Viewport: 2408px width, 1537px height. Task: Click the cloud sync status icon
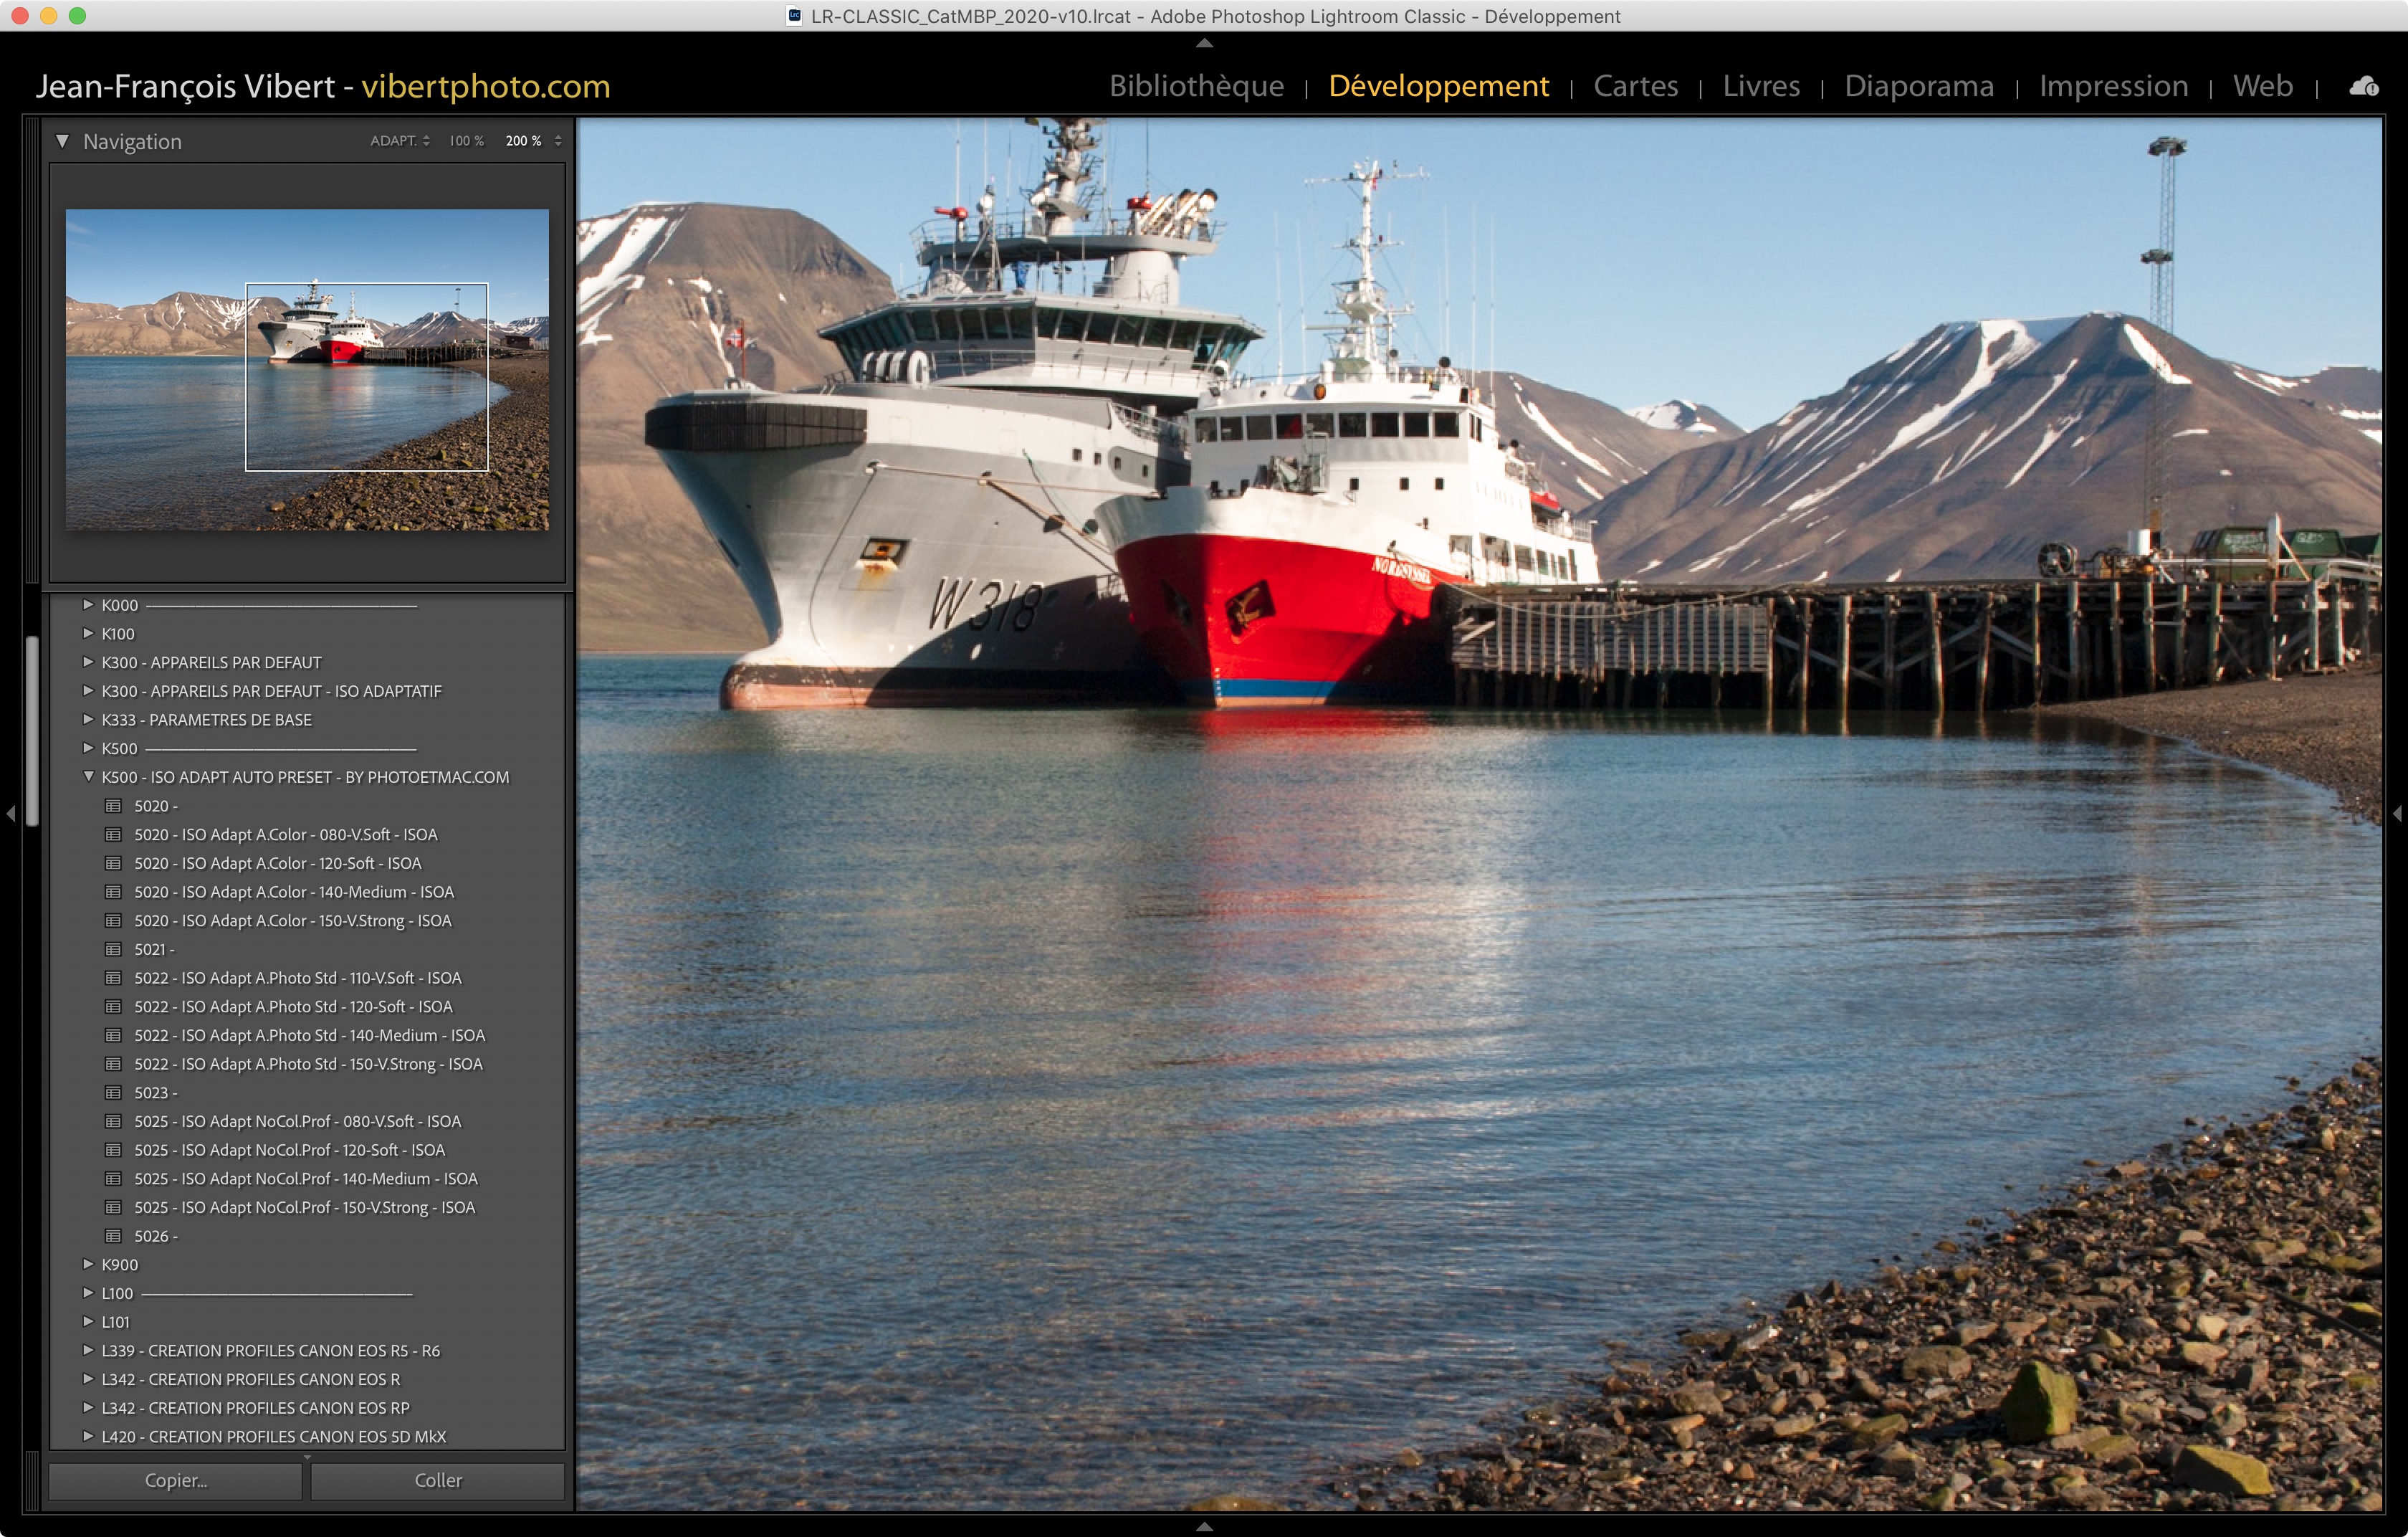click(x=2364, y=87)
